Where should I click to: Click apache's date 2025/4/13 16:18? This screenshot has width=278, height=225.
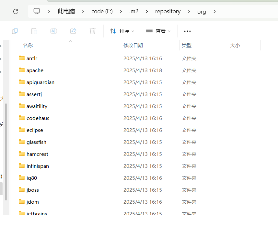143,70
